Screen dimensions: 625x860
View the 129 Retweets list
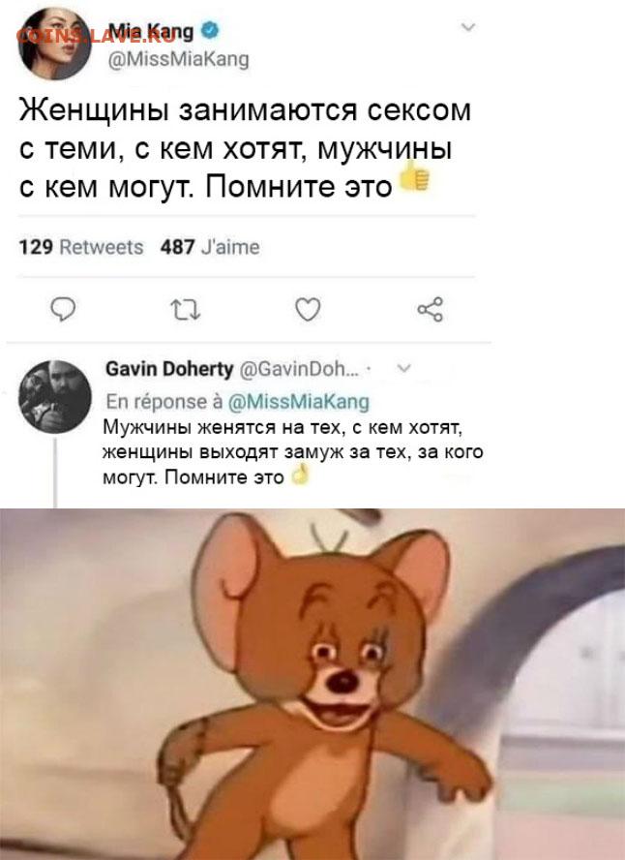point(81,247)
